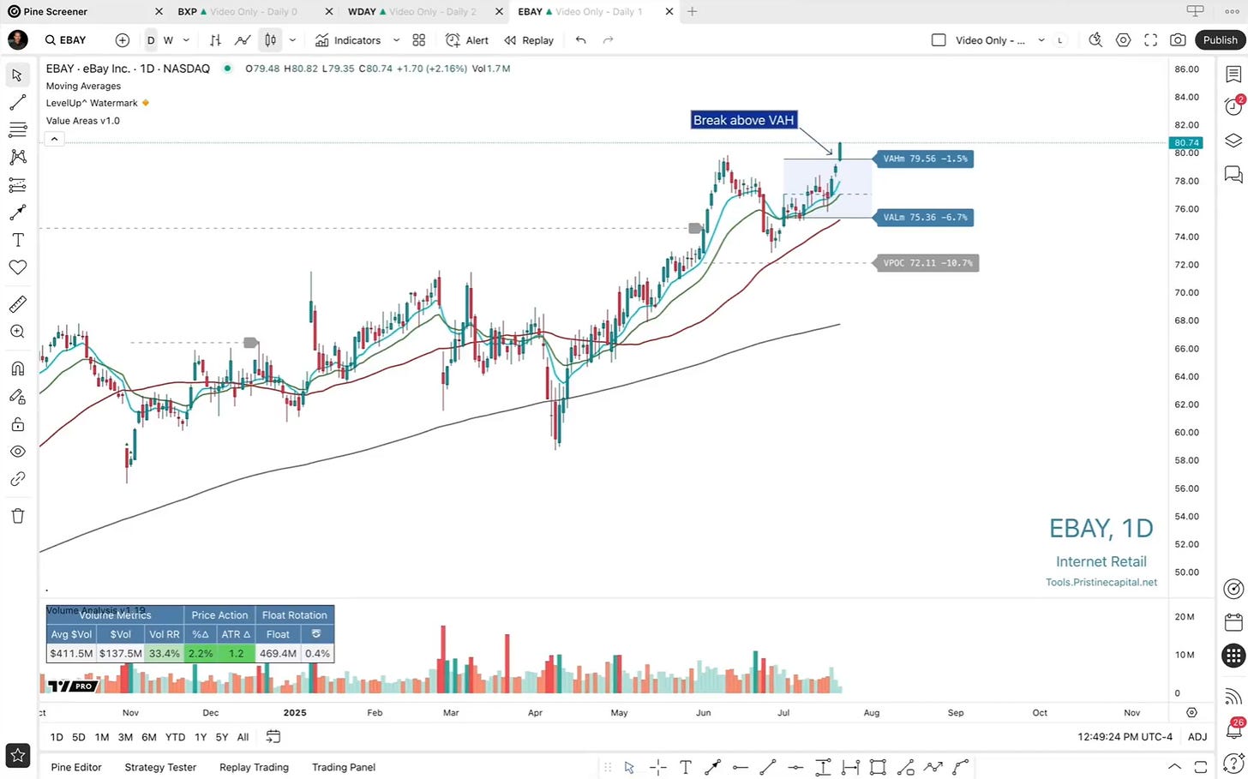Screen dimensions: 1248x779
Task: Expand the chart style dropdown arrow
Action: [292, 40]
